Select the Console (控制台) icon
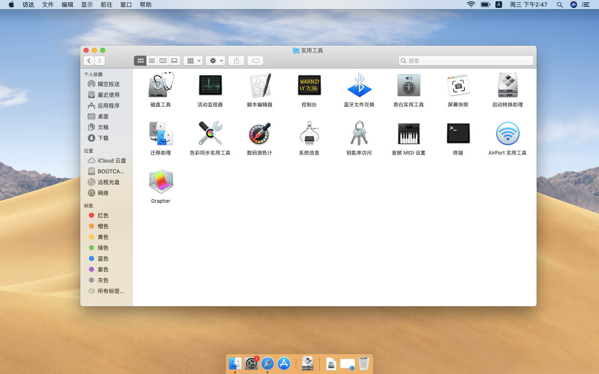Image resolution: width=599 pixels, height=374 pixels. [309, 85]
